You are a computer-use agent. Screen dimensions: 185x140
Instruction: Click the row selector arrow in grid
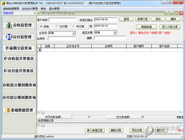[x=39, y=50]
